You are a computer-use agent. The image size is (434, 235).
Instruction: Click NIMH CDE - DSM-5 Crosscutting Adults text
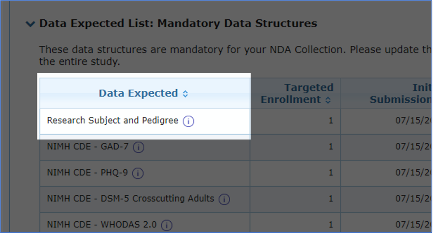click(x=130, y=199)
